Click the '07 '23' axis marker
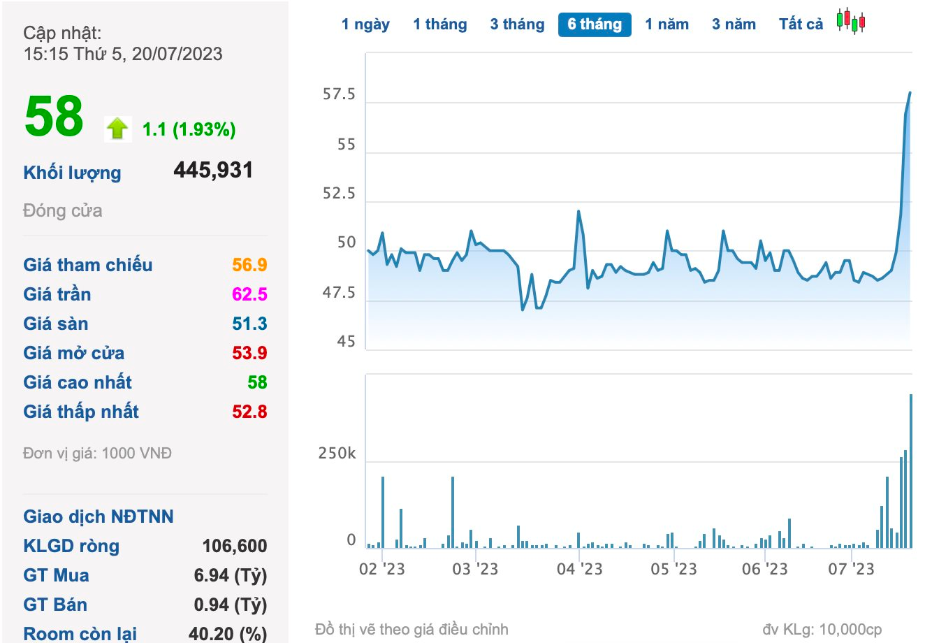This screenshot has height=643, width=925. [851, 569]
